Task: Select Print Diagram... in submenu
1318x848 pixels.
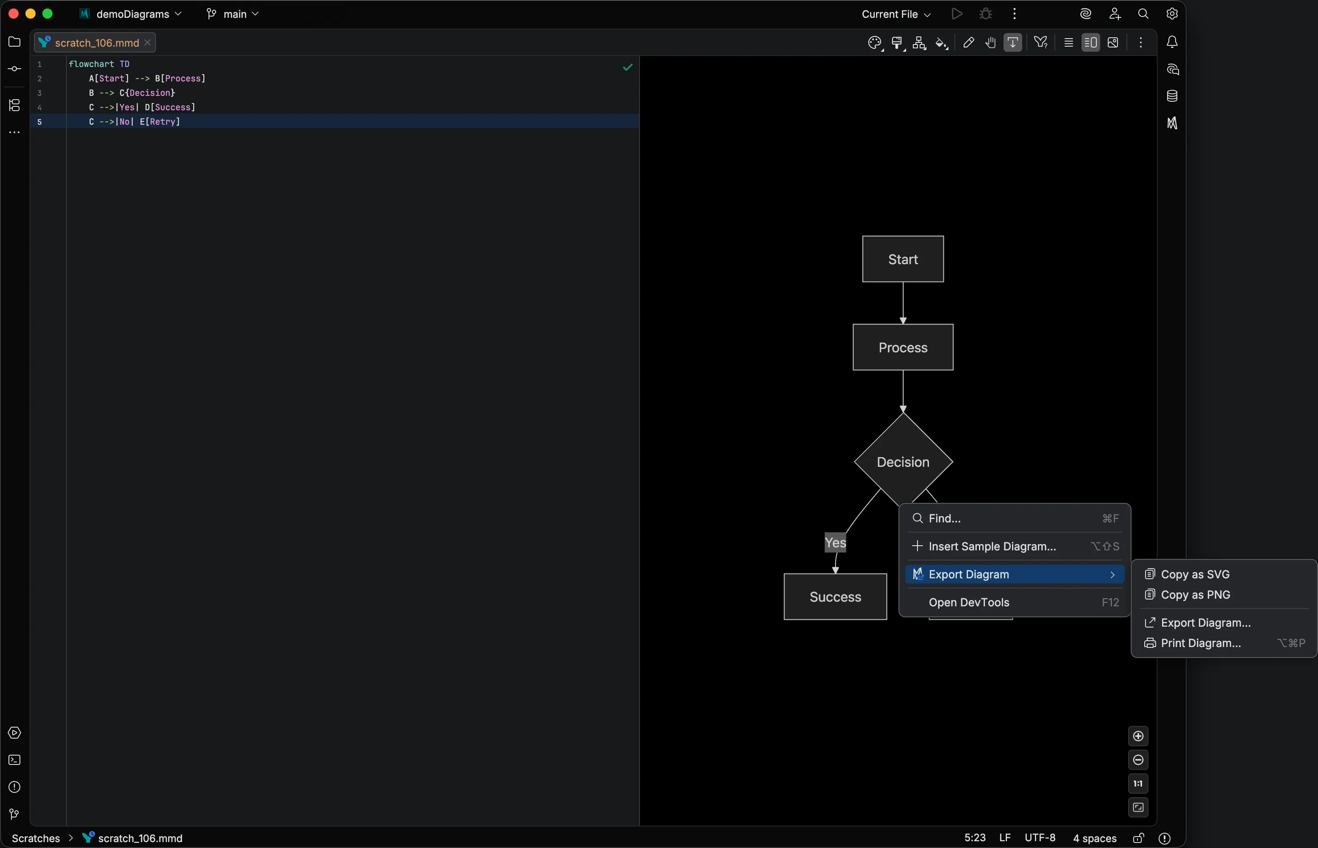Action: [x=1224, y=643]
